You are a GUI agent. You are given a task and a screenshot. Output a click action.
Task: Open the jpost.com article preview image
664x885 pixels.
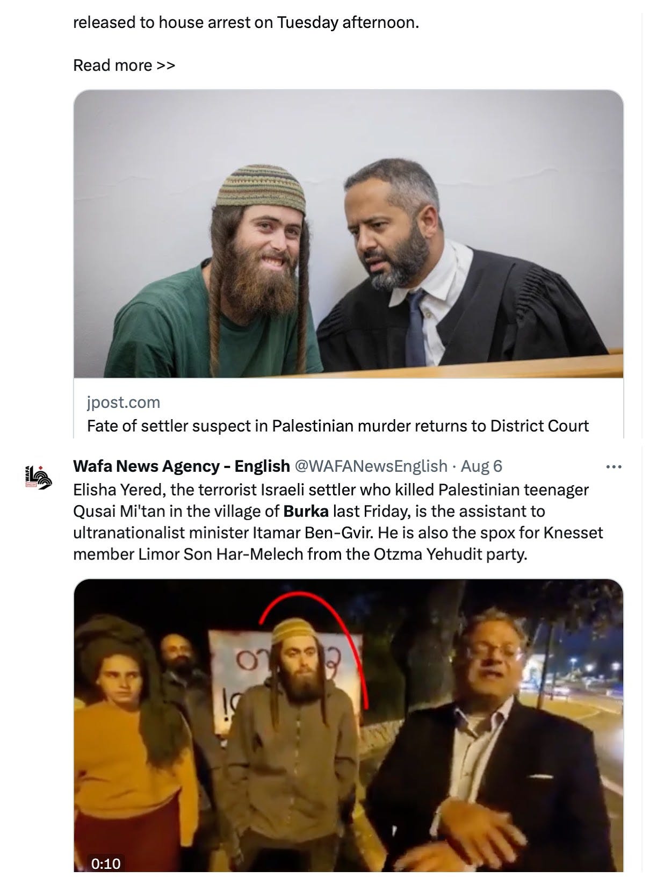point(348,234)
